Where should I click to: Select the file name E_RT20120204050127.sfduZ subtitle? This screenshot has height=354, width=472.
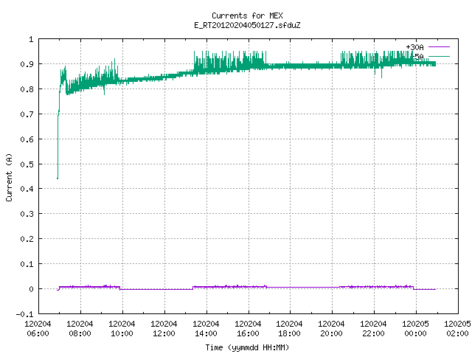247,25
